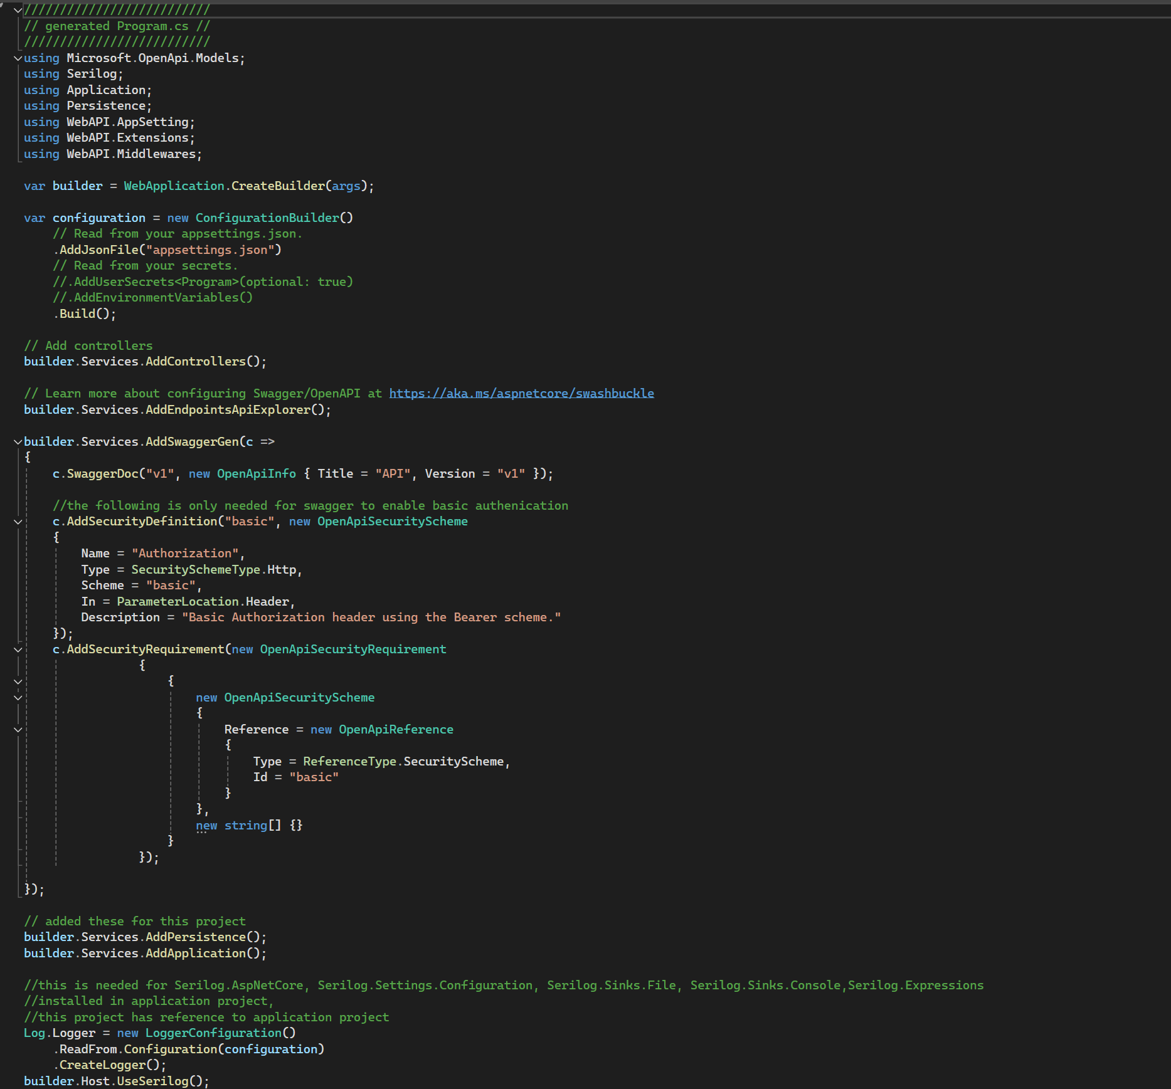Fold the AddSecurityDefinition initializer block
1171x1089 pixels.
(x=18, y=522)
